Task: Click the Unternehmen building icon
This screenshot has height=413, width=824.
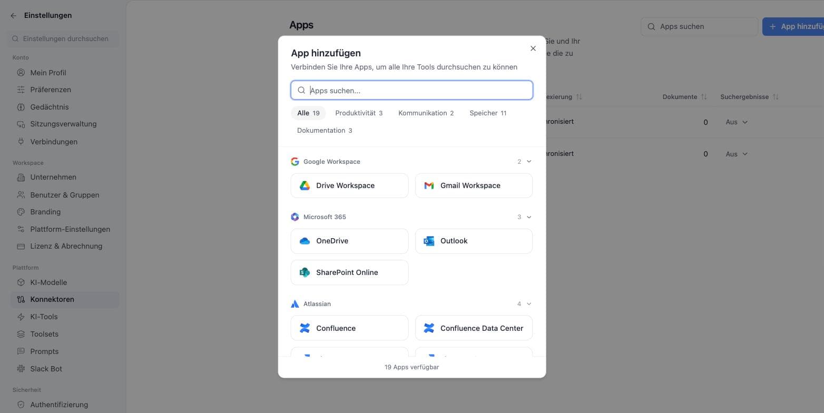Action: click(x=21, y=177)
